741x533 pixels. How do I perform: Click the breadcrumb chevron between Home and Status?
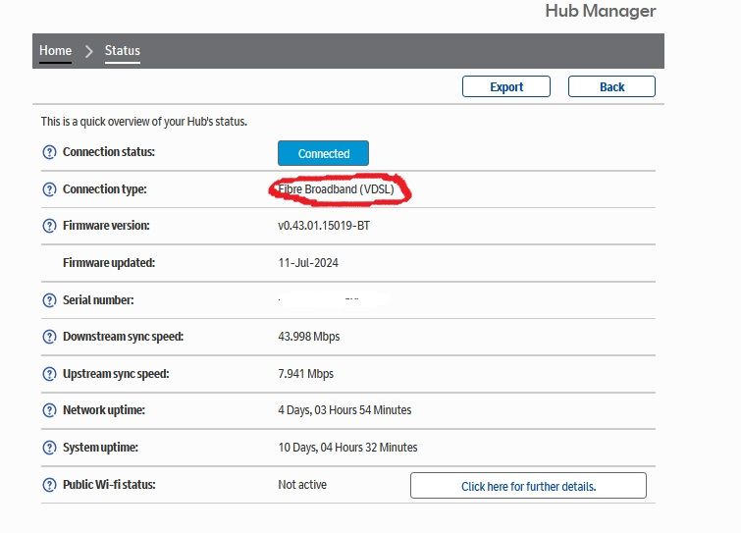click(x=88, y=51)
